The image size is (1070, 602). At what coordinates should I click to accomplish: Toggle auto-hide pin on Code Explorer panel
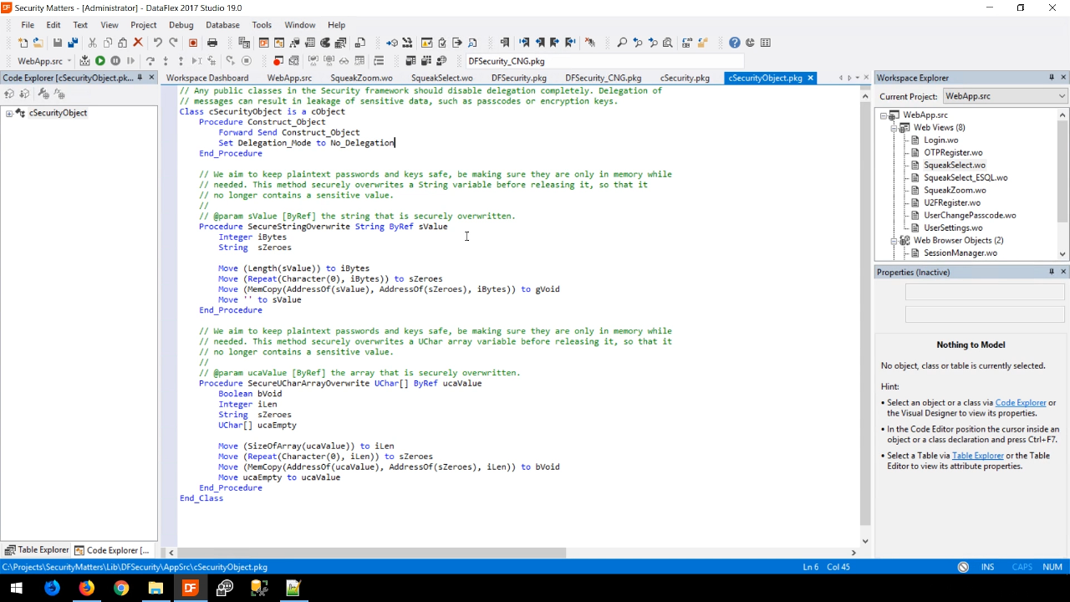tap(140, 78)
